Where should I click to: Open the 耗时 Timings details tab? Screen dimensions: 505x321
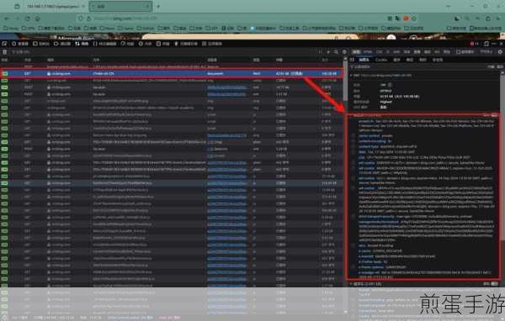click(423, 60)
